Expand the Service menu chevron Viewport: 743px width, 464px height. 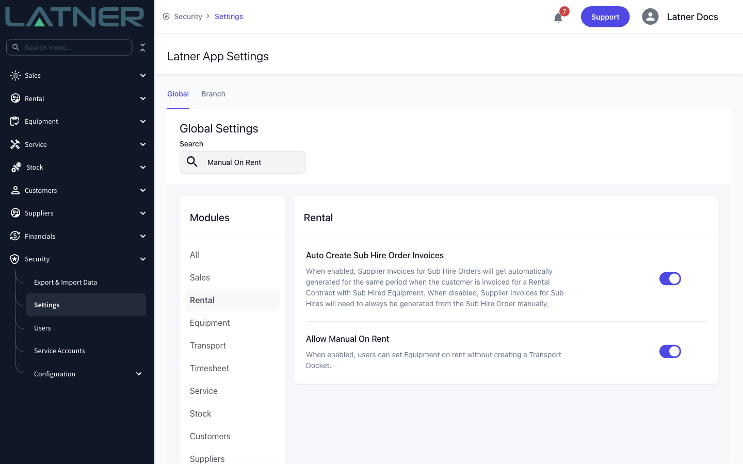143,144
